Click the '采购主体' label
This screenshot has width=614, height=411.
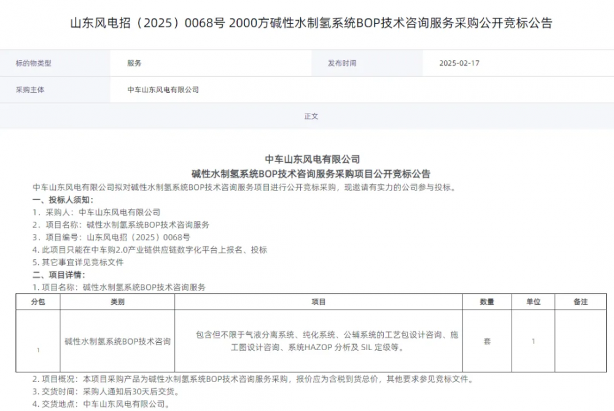30,90
